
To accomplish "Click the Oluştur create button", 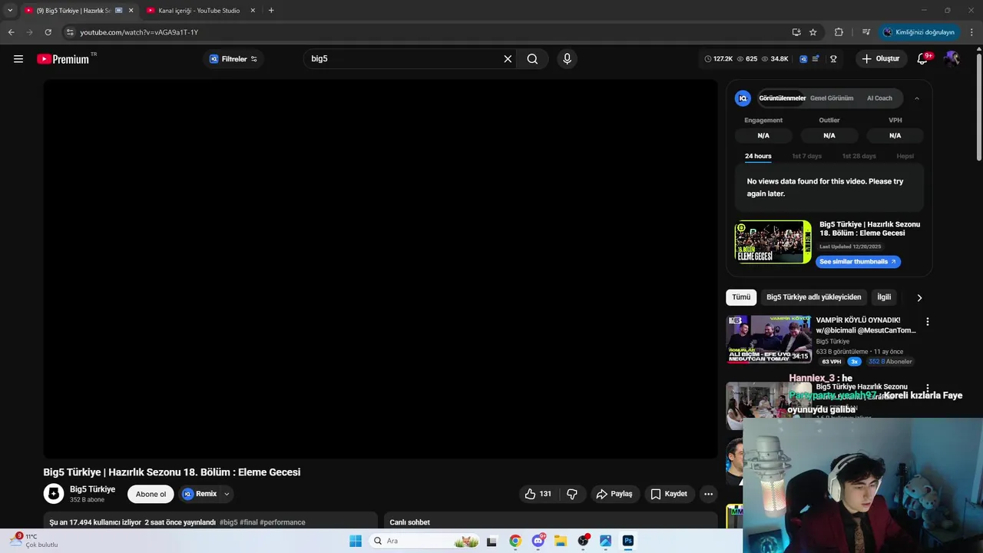I will 880,59.
